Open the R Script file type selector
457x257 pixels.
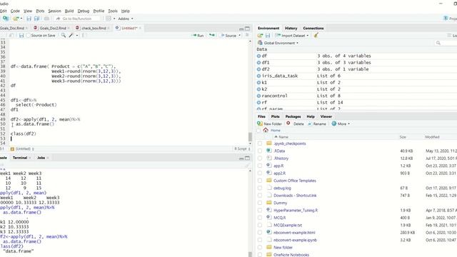coord(243,149)
